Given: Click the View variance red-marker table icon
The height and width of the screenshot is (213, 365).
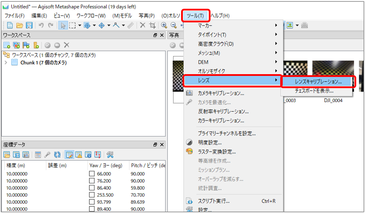Looking at the screenshot, I should [x=98, y=155].
